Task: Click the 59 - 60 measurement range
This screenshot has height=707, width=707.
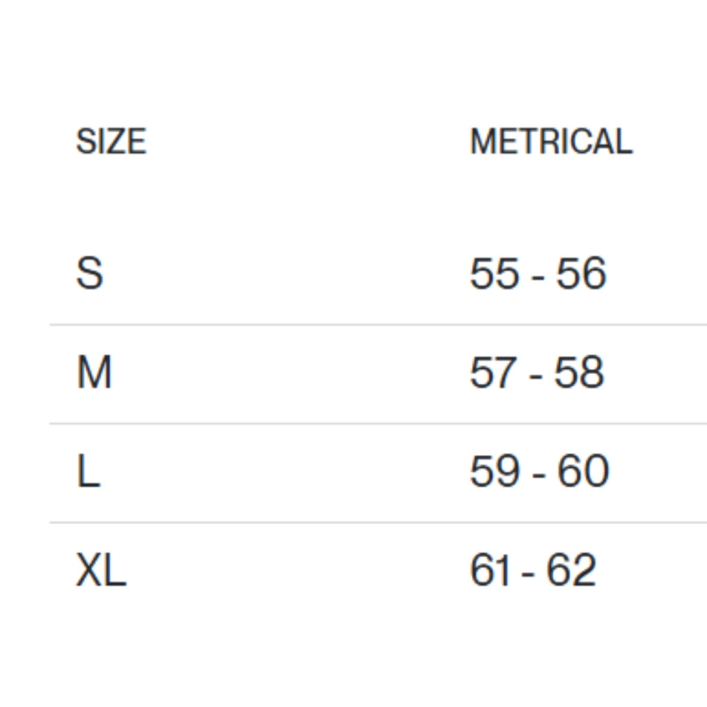Action: pos(539,472)
